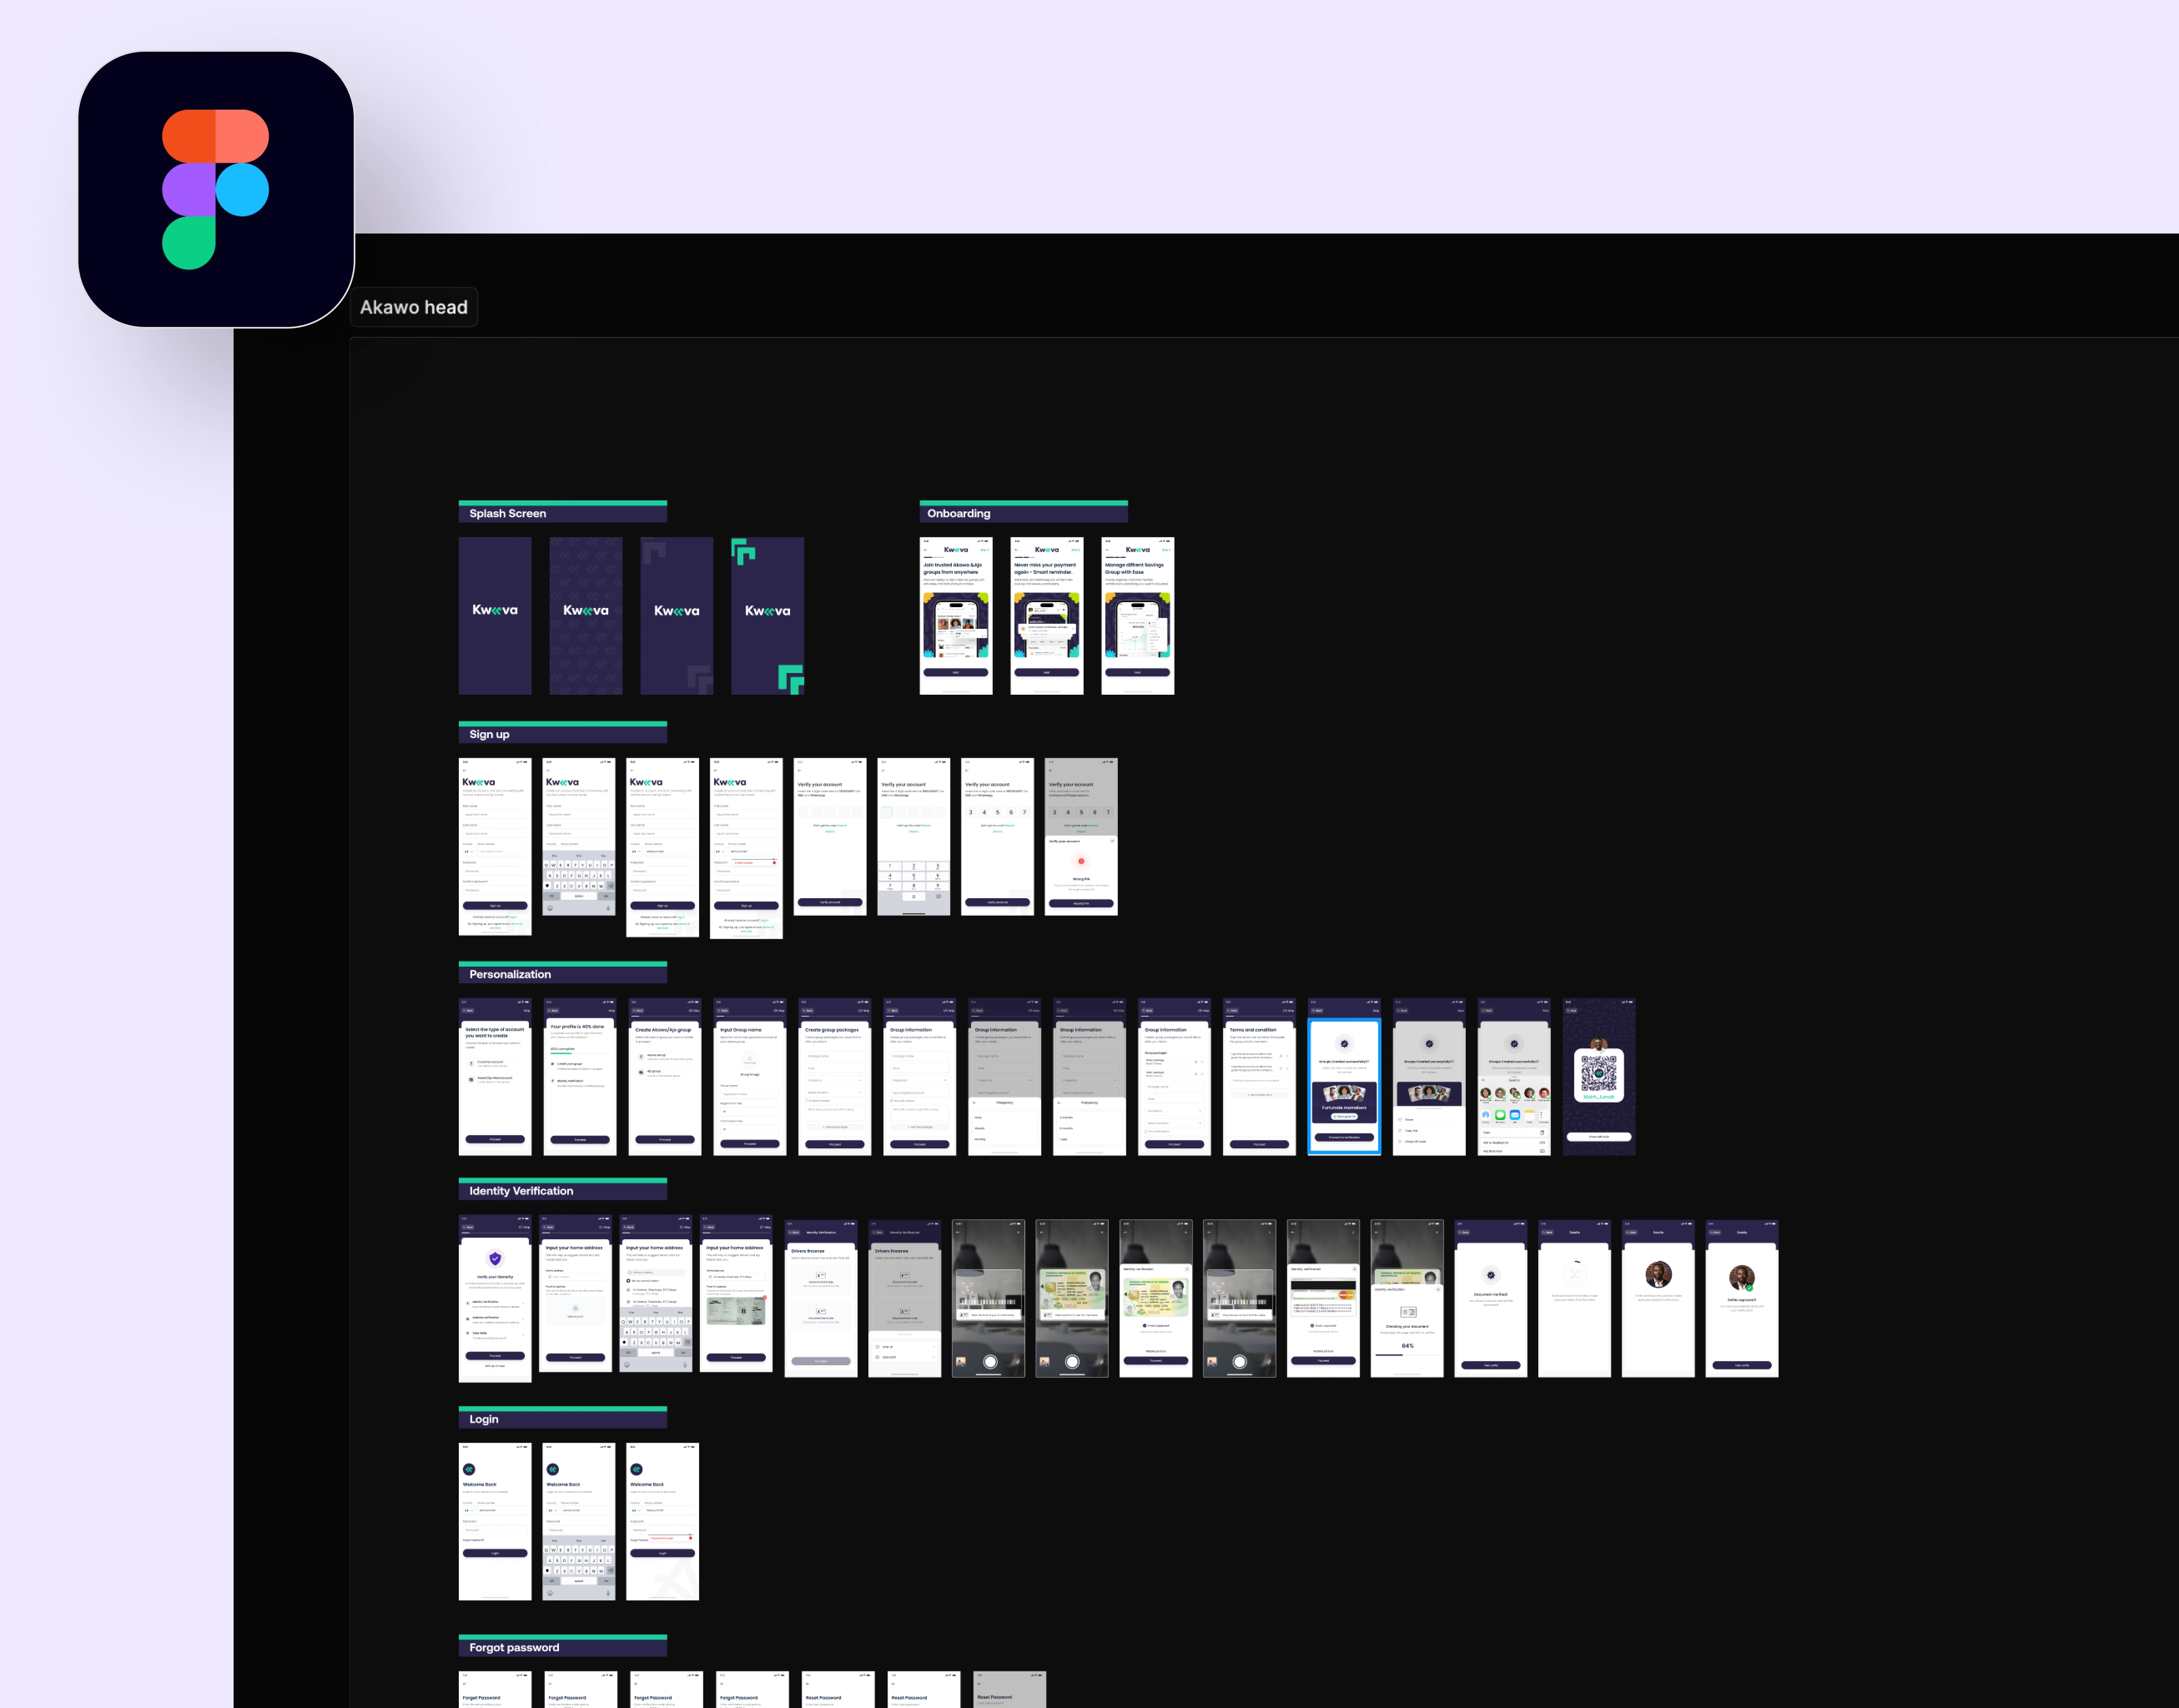
Task: Select the Onboarding section header
Action: 958,513
